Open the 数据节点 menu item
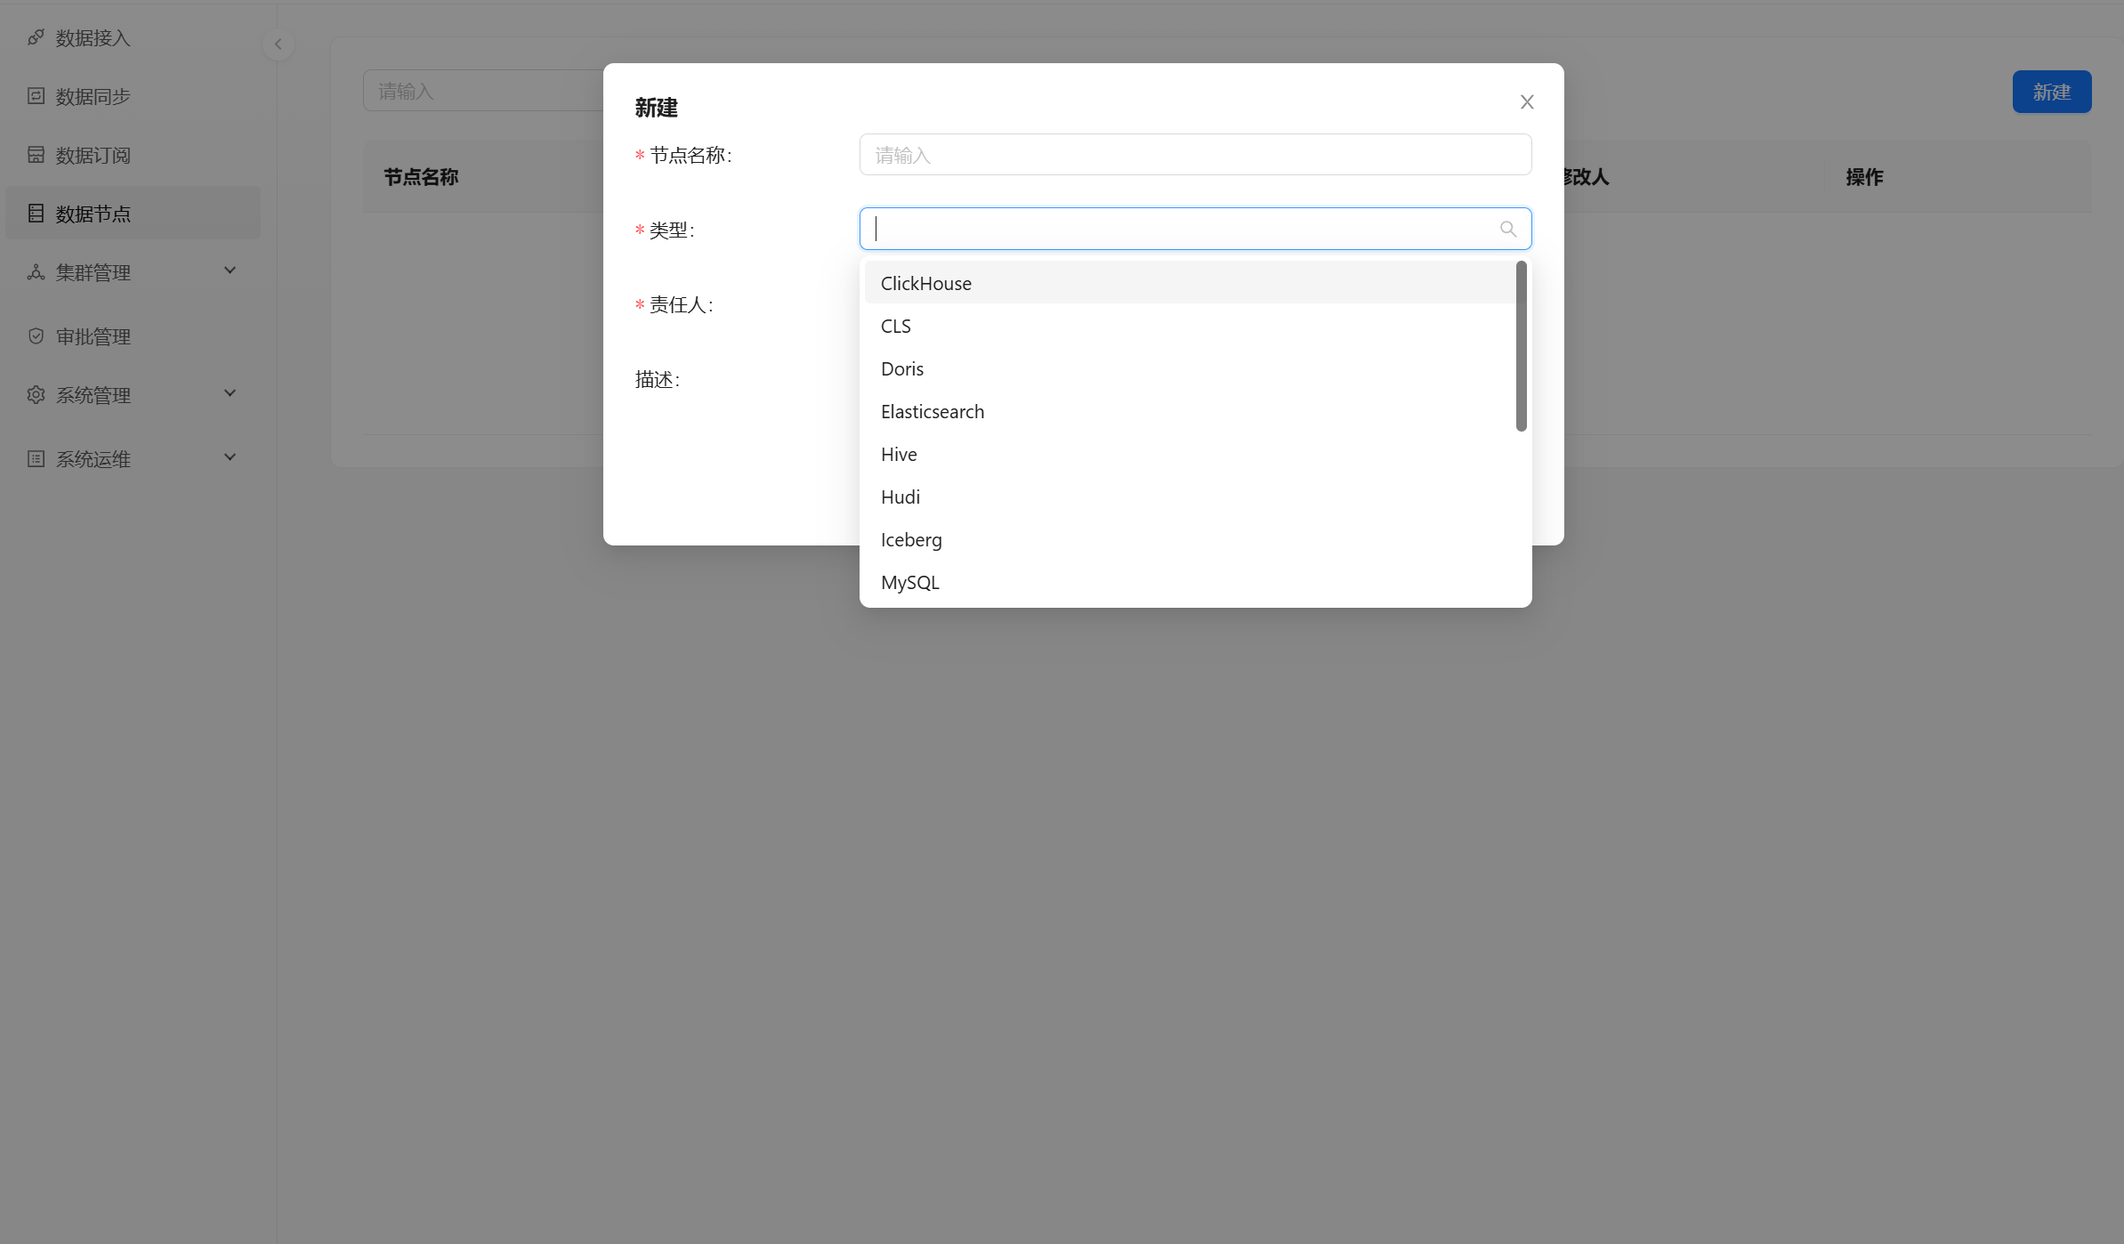 tap(93, 214)
